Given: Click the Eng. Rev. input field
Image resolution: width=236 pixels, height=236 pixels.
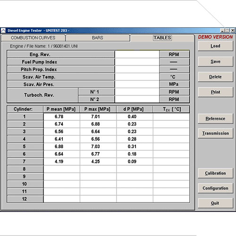Looking at the screenshot, I should coord(137,54).
